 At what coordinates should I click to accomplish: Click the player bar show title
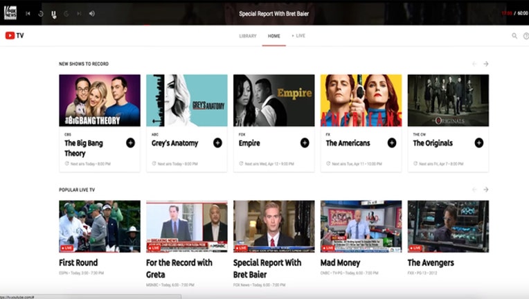(274, 14)
